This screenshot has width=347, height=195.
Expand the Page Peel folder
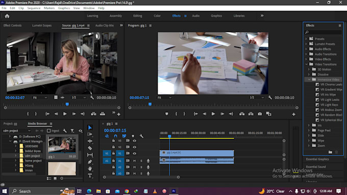click(x=309, y=130)
